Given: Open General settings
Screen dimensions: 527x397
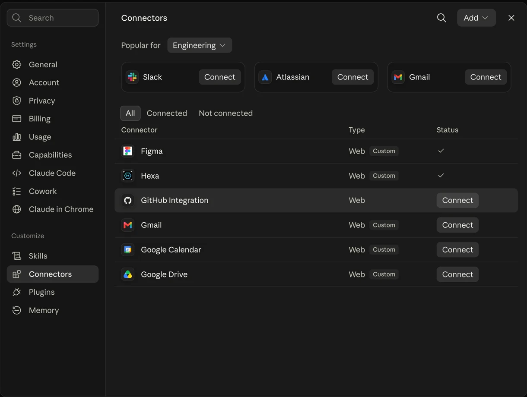Looking at the screenshot, I should coord(53,64).
